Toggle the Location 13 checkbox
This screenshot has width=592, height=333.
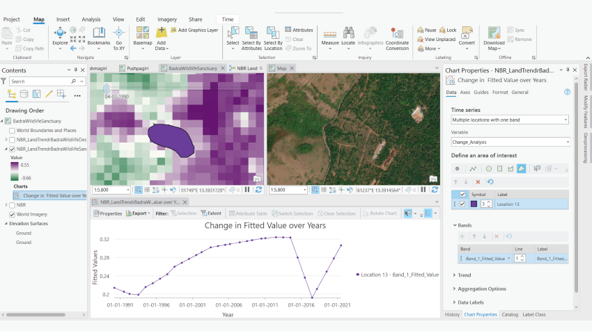tap(462, 204)
